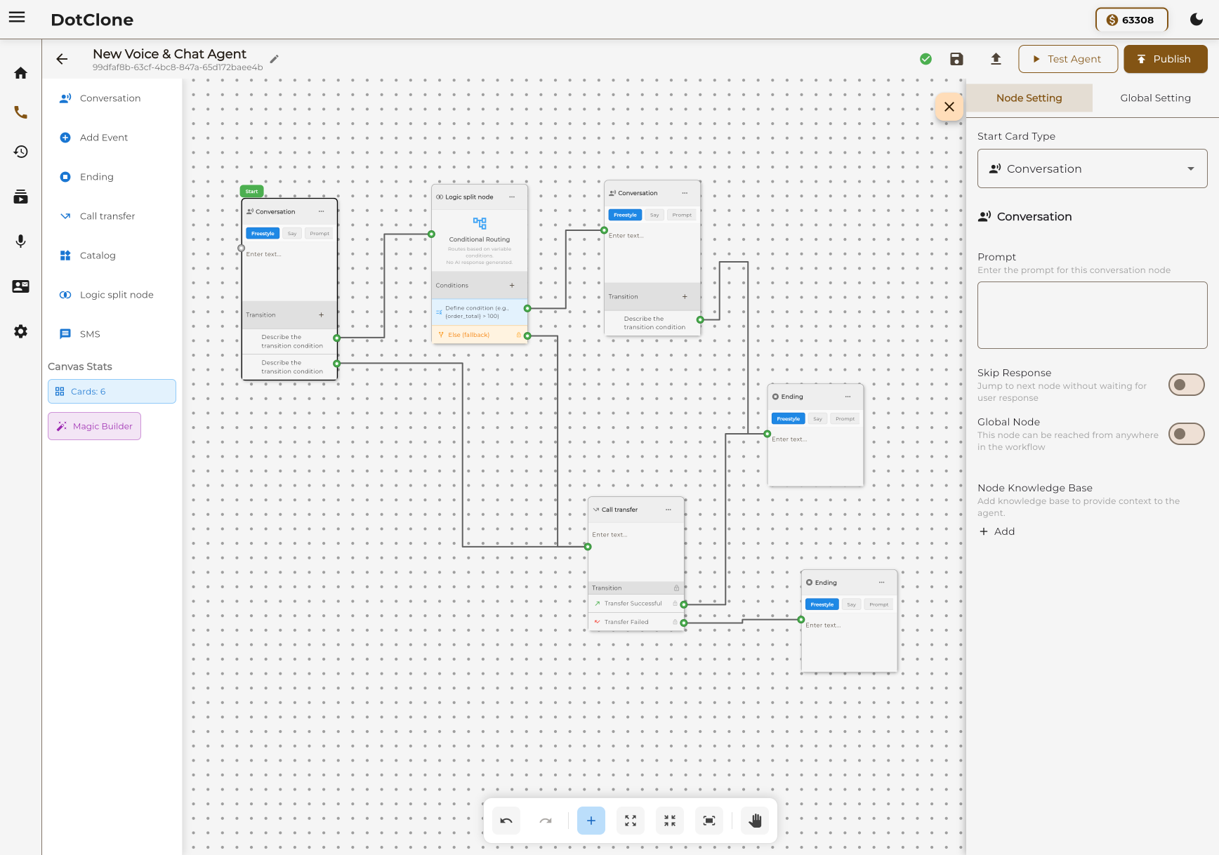1219x855 pixels.
Task: Open the Start Conversation card menu dots
Action: click(x=322, y=211)
